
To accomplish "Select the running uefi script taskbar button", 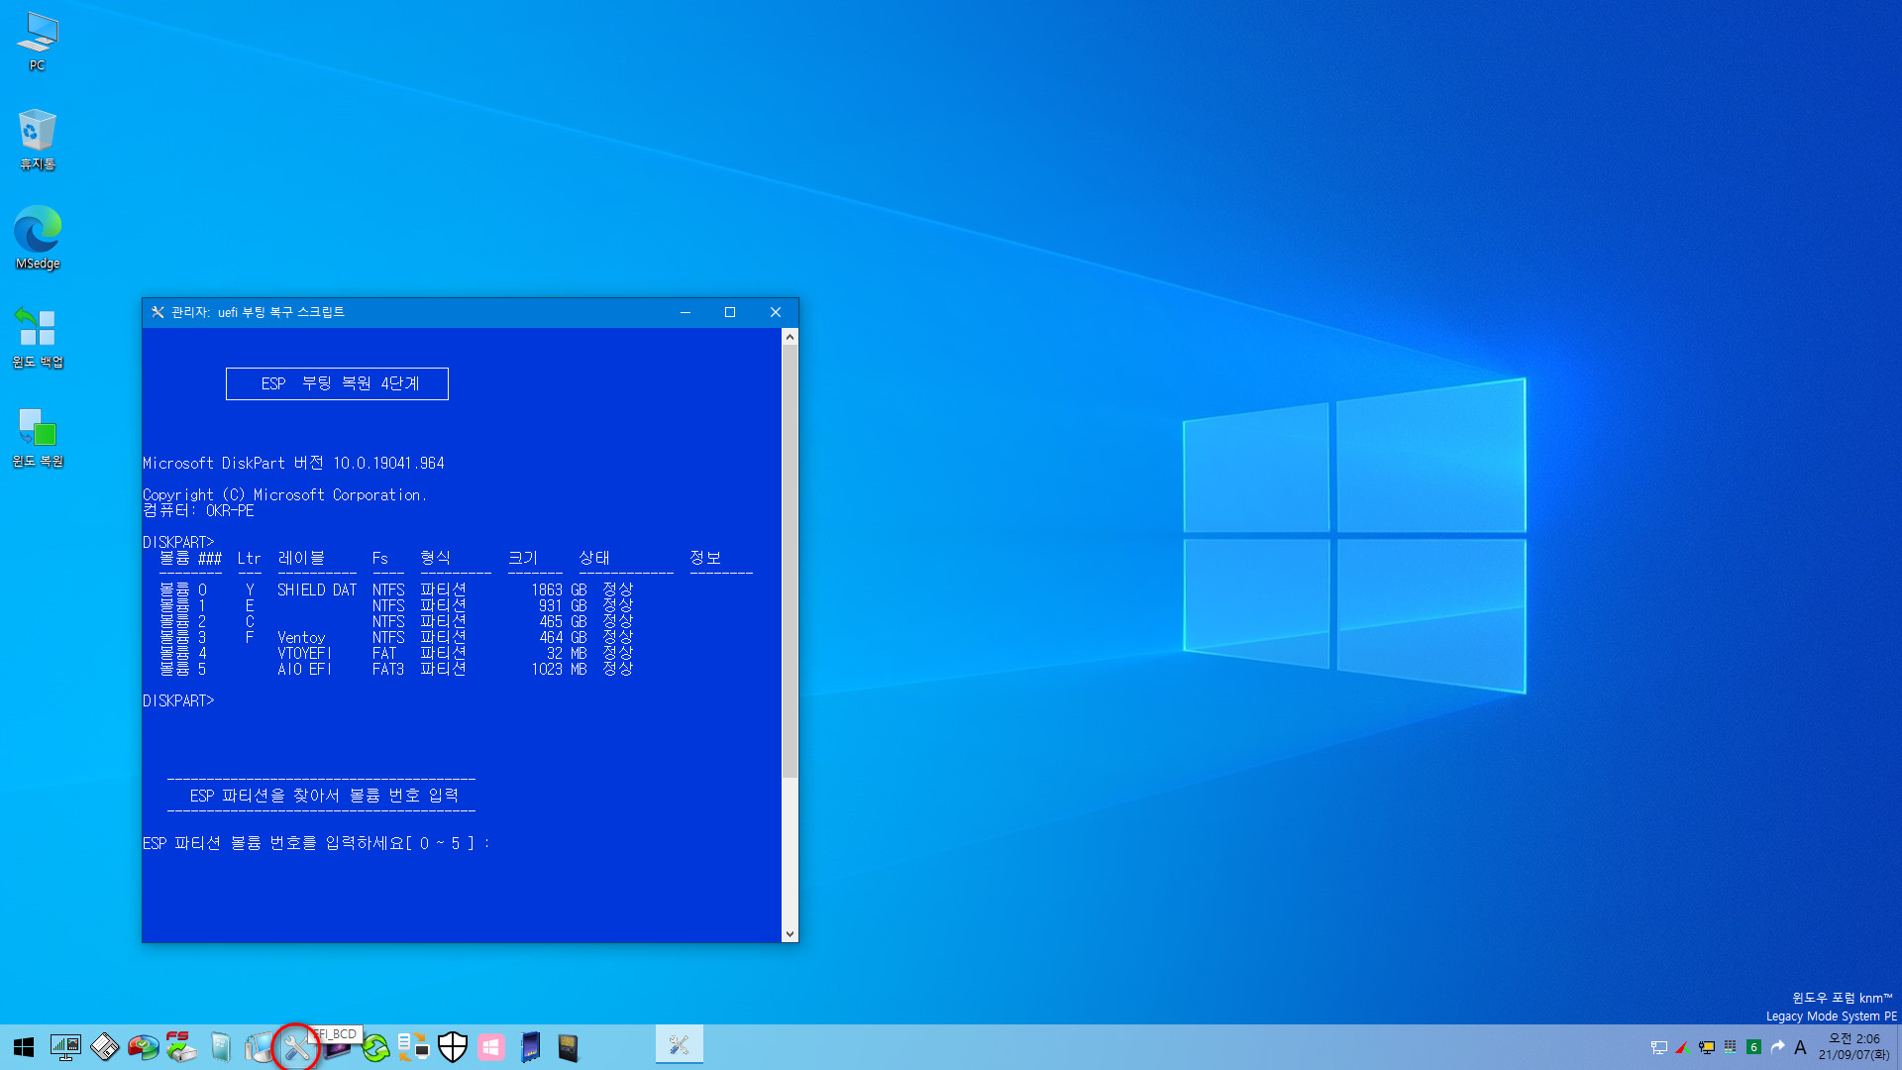I will coord(680,1045).
